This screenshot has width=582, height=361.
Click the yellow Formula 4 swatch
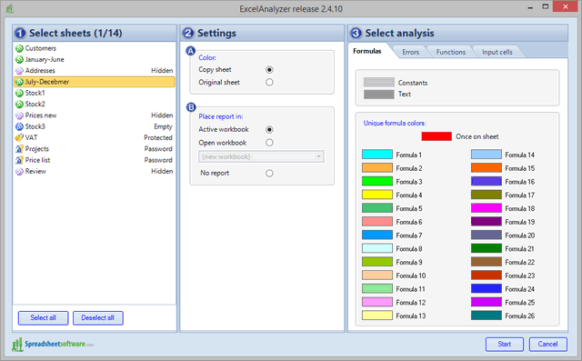coord(377,195)
